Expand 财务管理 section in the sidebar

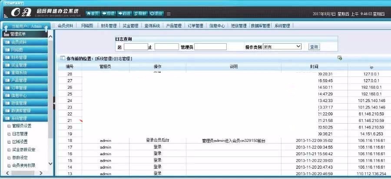click(25, 58)
